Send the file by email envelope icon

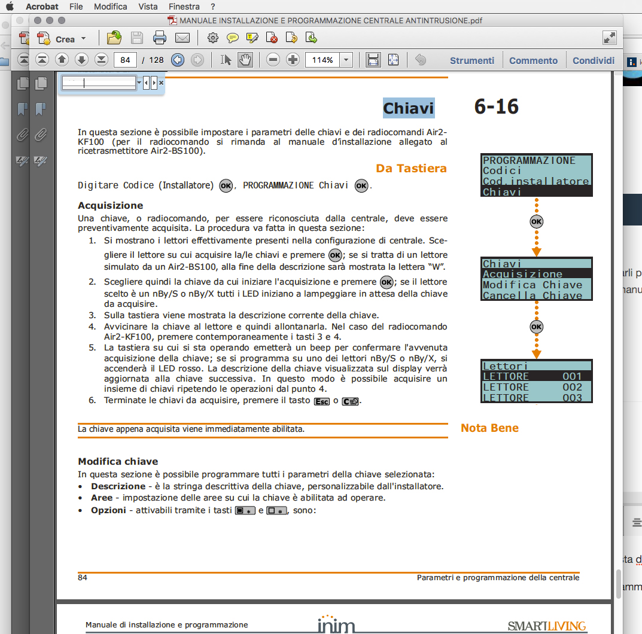(182, 38)
